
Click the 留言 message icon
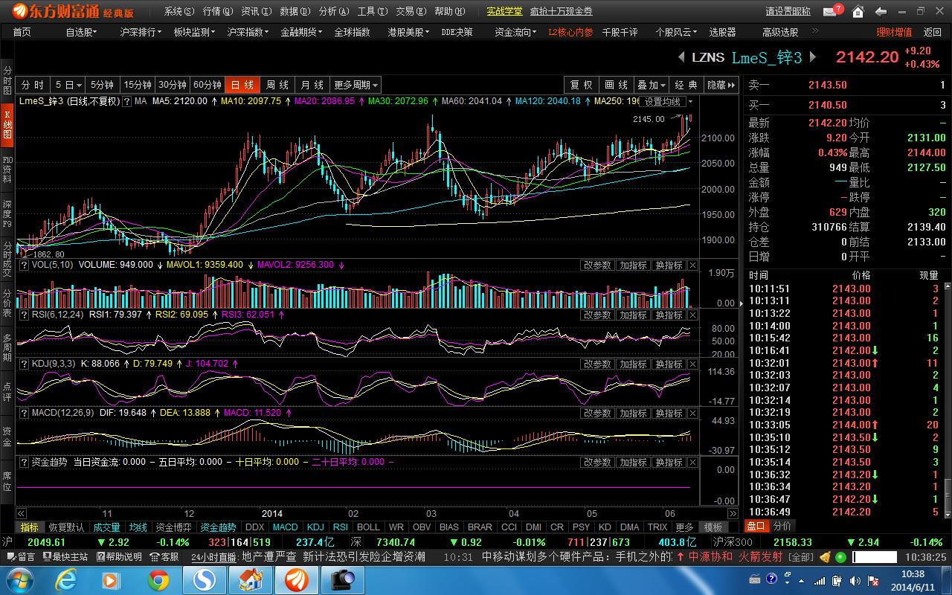(10, 556)
